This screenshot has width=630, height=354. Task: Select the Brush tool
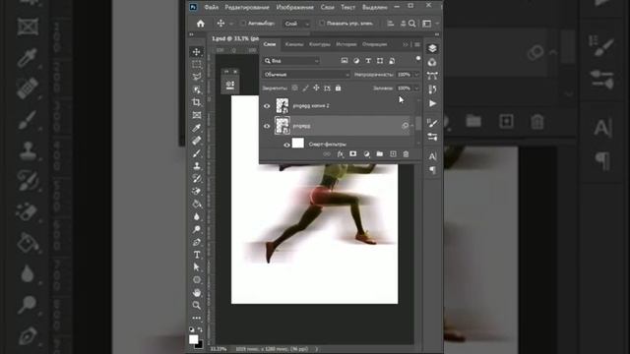[197, 153]
